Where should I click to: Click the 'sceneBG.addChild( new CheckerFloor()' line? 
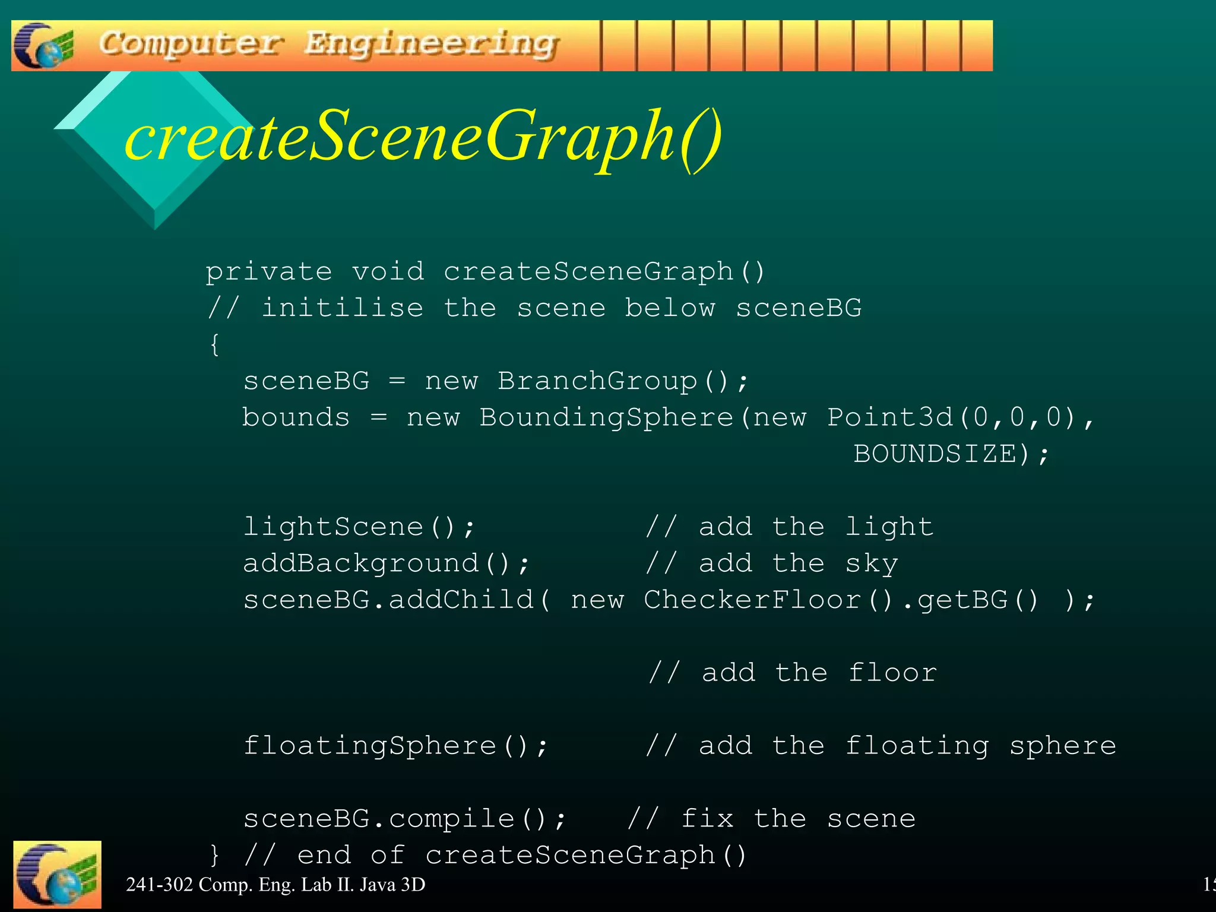tap(669, 600)
